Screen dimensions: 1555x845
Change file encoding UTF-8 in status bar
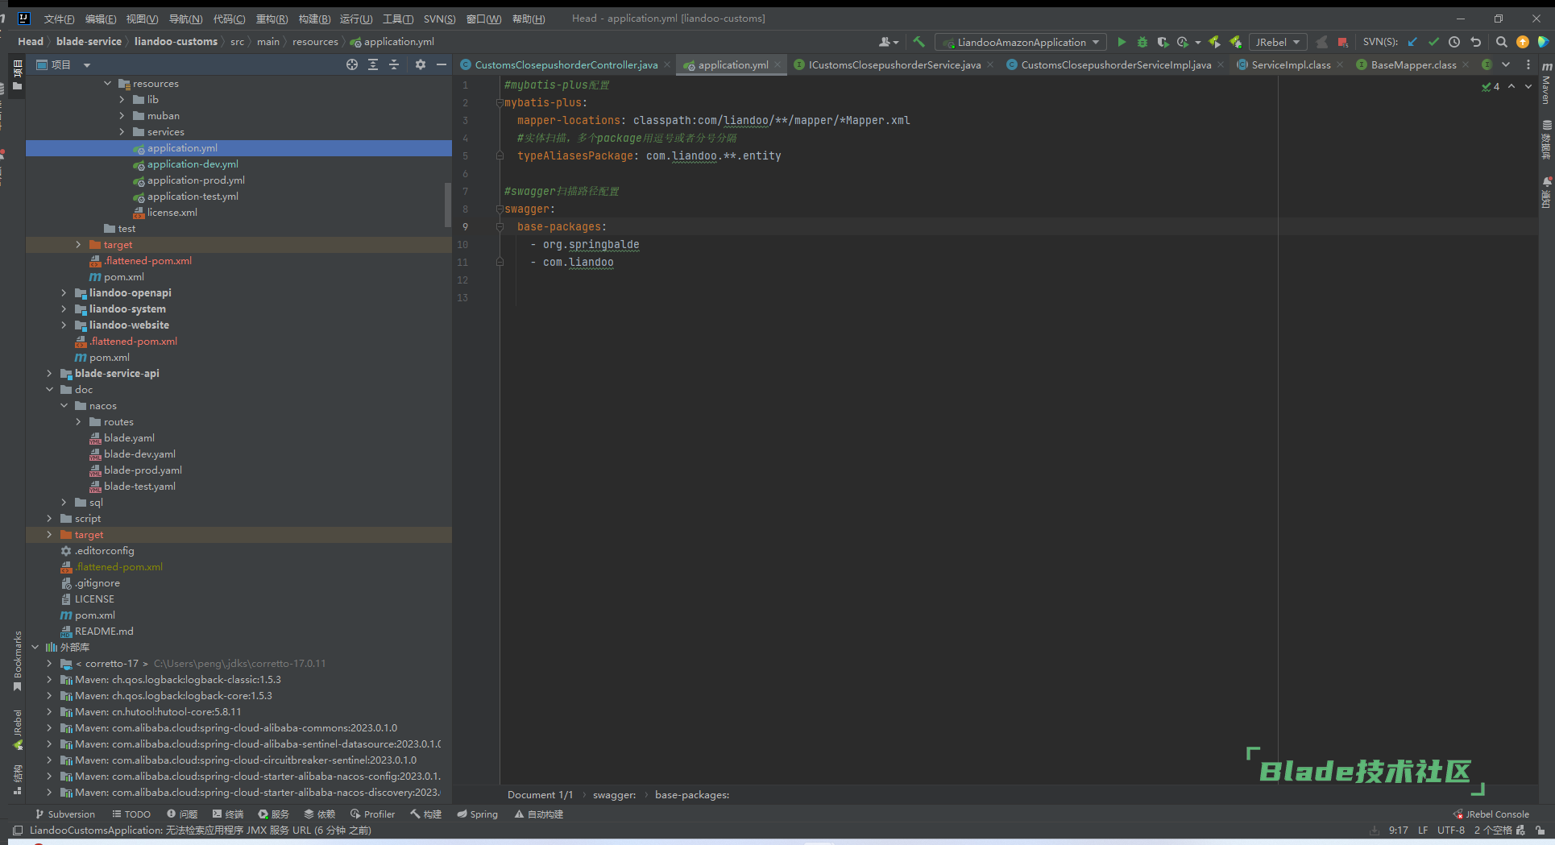1450,831
